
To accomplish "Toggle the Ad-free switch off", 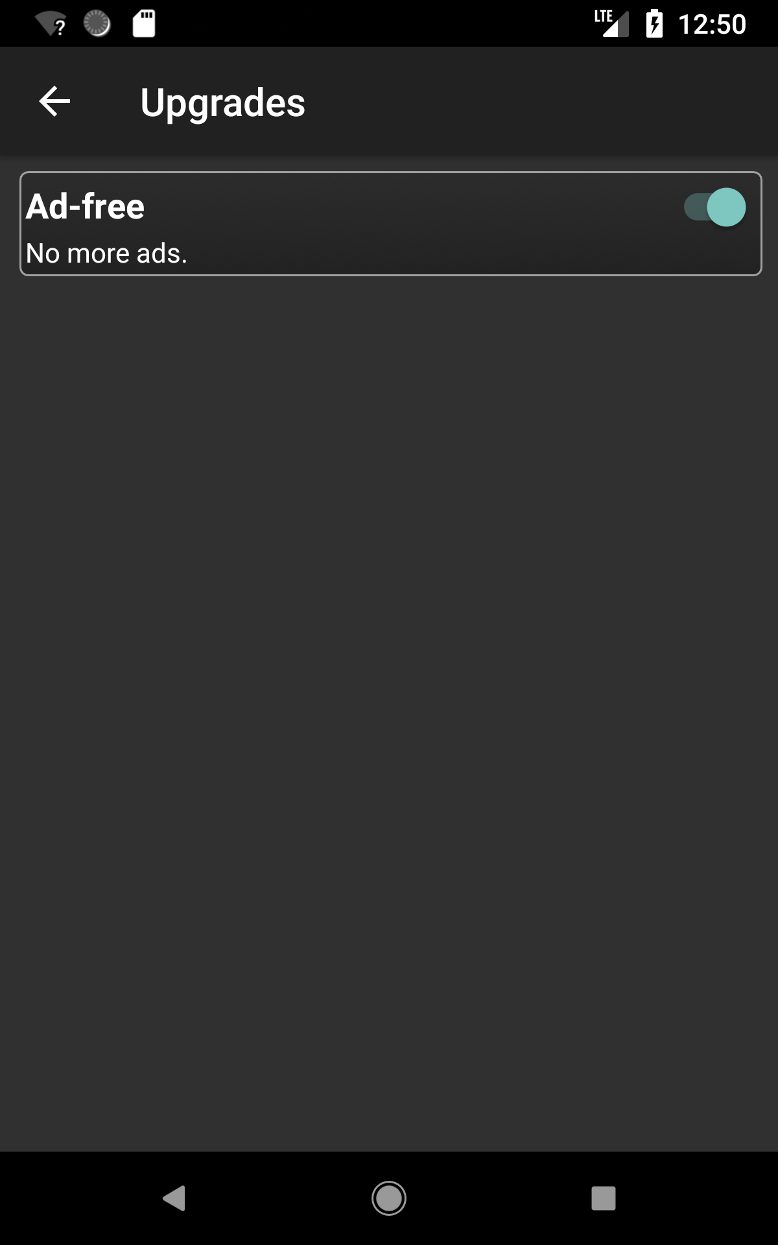I will [714, 207].
